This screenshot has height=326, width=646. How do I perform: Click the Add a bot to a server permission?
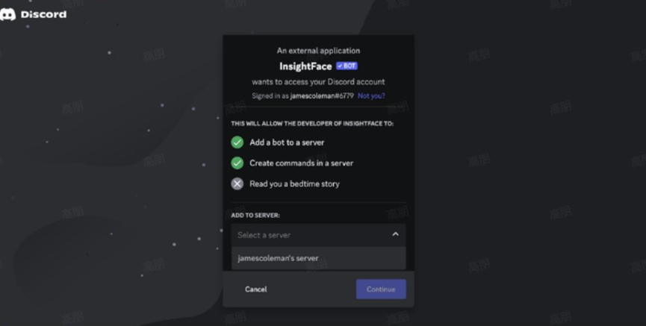pos(287,142)
